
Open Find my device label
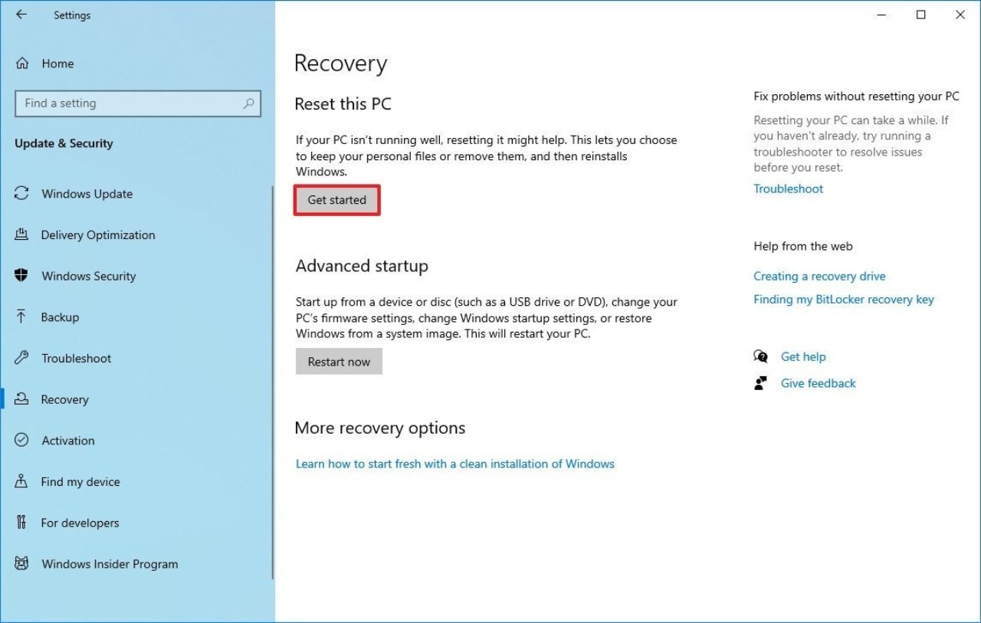pos(80,482)
